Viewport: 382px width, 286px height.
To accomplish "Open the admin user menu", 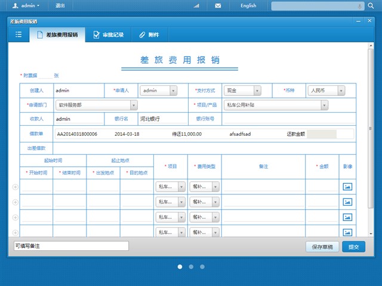I will (x=26, y=5).
